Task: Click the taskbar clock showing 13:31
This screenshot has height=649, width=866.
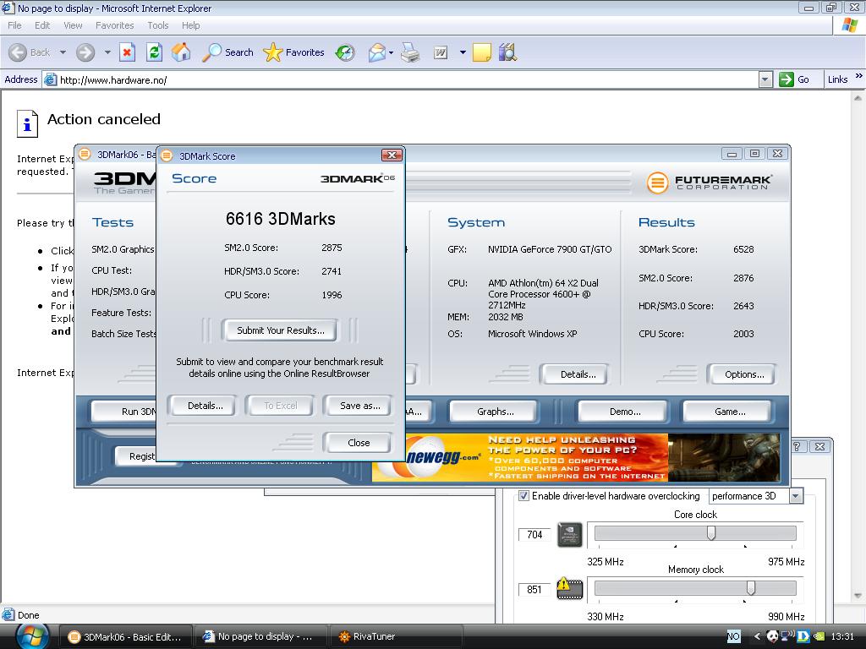Action: (x=842, y=636)
